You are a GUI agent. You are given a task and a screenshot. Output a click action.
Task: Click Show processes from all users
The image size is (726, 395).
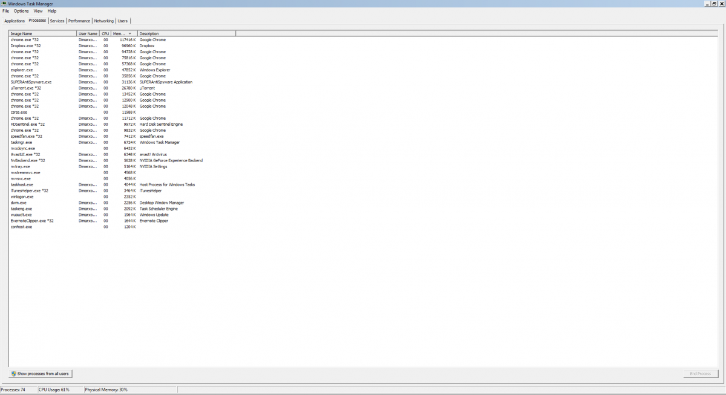41,374
